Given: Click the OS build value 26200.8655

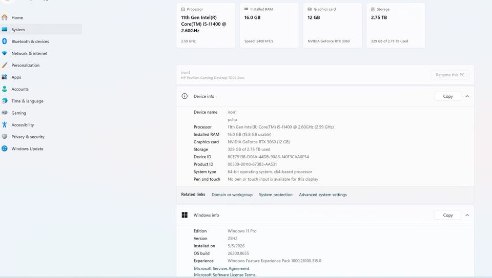Looking at the screenshot, I should (238, 253).
